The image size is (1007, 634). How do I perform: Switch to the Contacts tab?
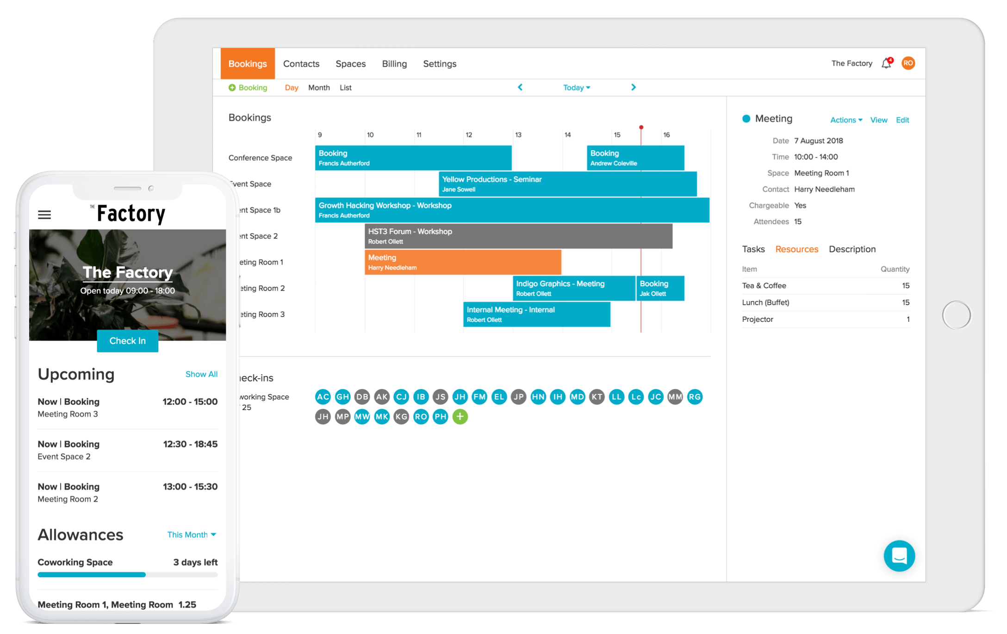point(301,64)
